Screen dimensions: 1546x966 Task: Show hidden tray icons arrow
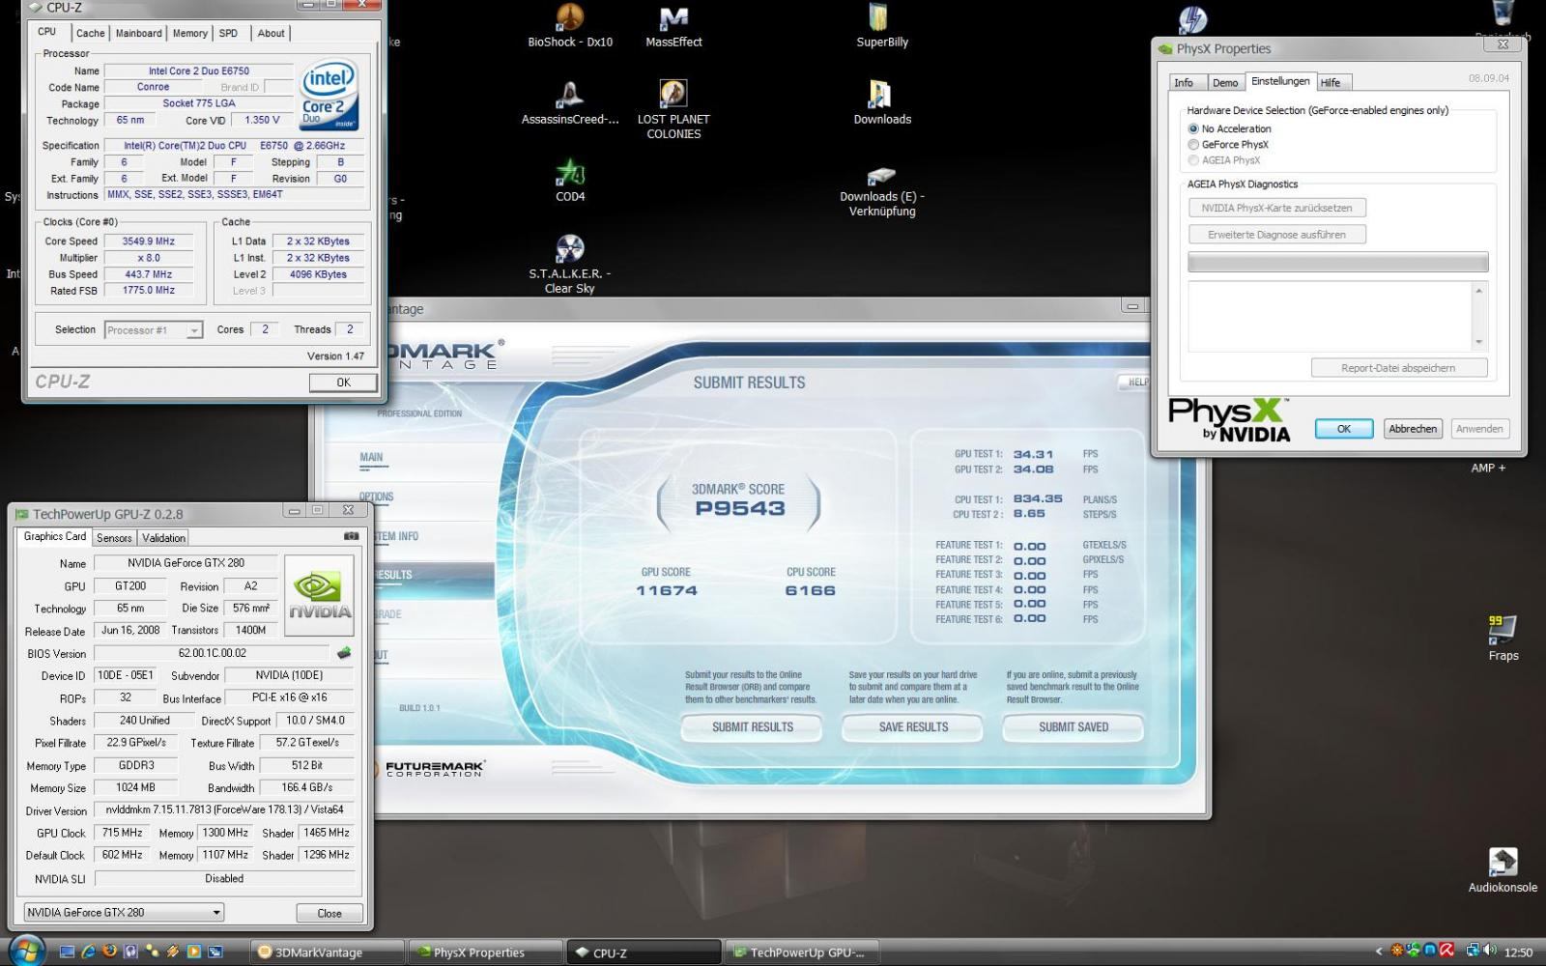coord(1380,952)
